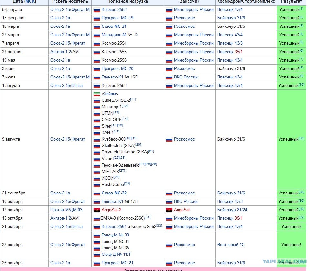The height and width of the screenshot is (271, 315).
Task: Click the flag next to Polytech Universe
Action: [x=97, y=152]
